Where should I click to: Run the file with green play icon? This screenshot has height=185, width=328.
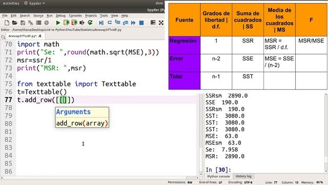pyautogui.click(x=58, y=23)
